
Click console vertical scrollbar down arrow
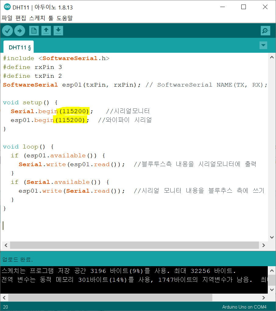[x=272, y=290]
